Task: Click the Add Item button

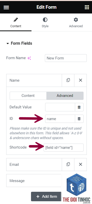Action: [x=46, y=197]
